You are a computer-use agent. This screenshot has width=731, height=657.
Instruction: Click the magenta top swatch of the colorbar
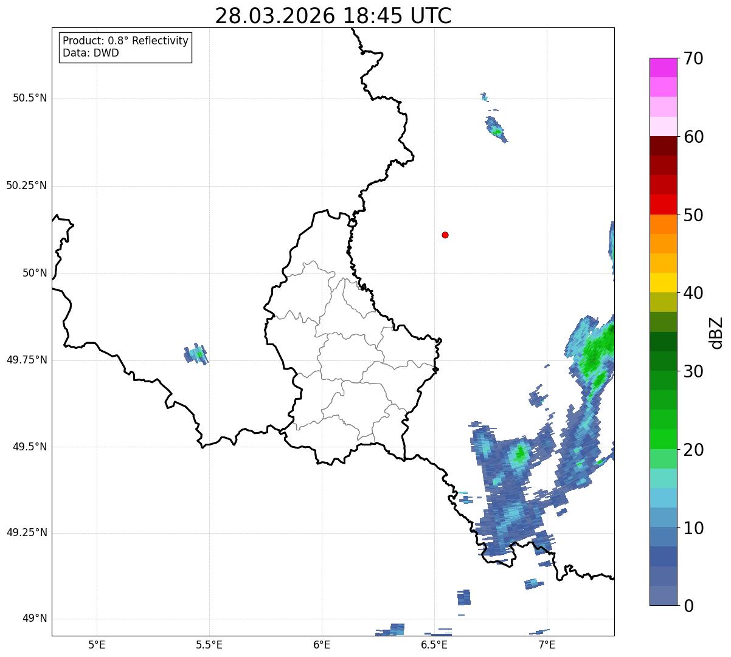click(x=663, y=67)
